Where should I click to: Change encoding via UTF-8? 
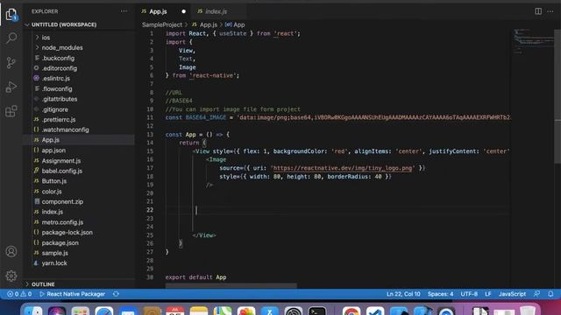(x=469, y=294)
